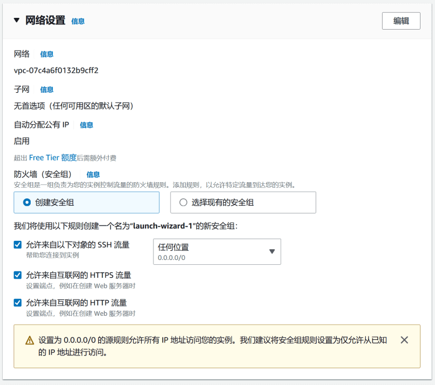
Task: Follow the Free Tier 额度 link
Action: click(x=53, y=158)
